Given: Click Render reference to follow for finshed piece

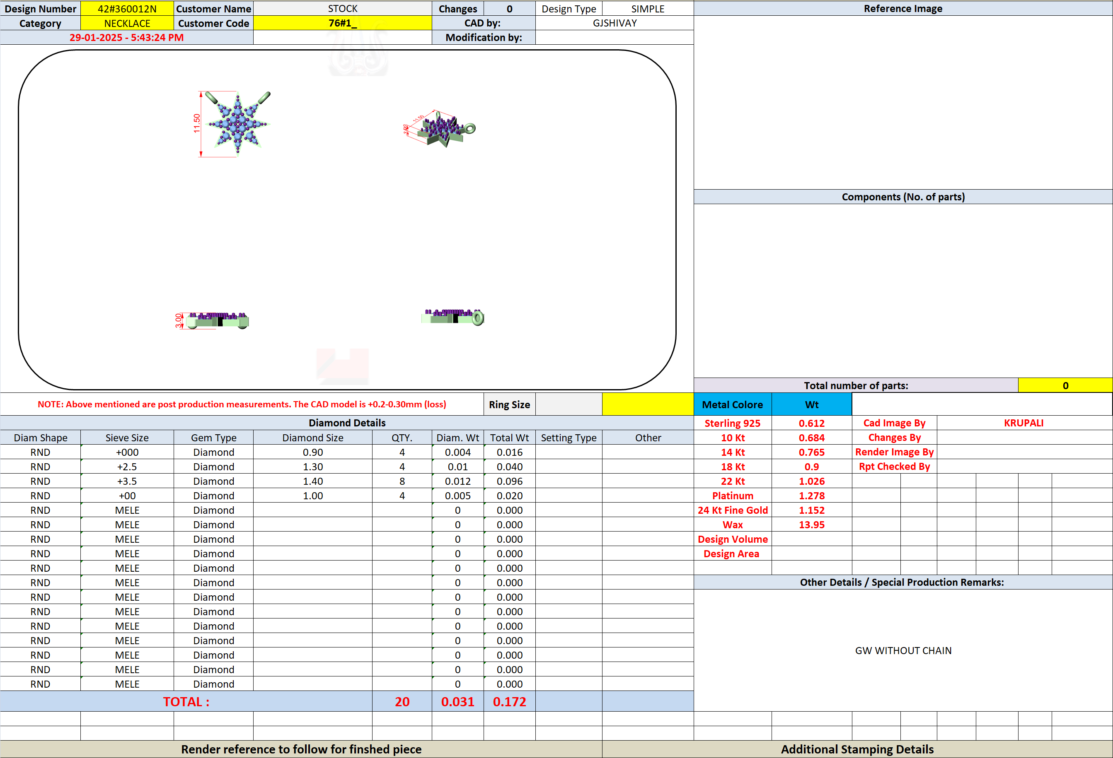Looking at the screenshot, I should (x=301, y=749).
